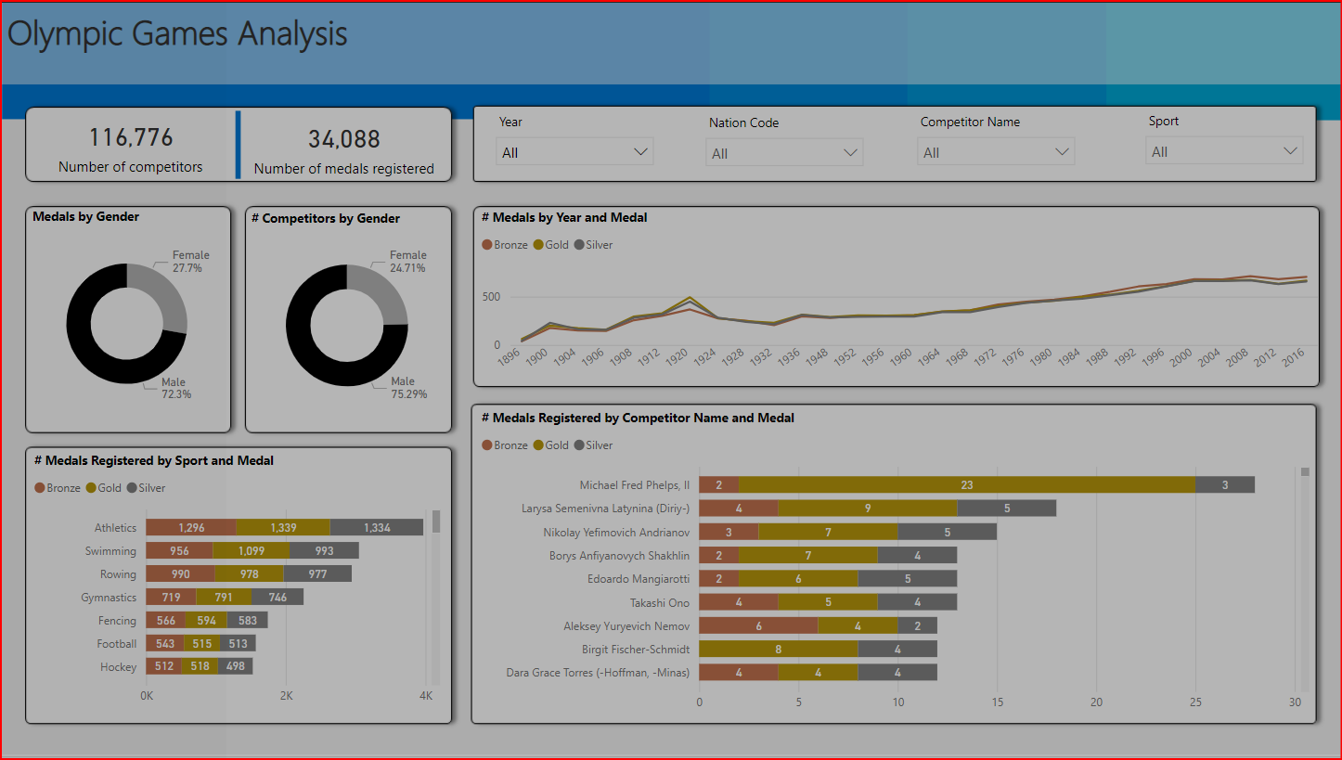Select Silver legend in Competitor Name chart
The height and width of the screenshot is (760, 1342).
(580, 445)
